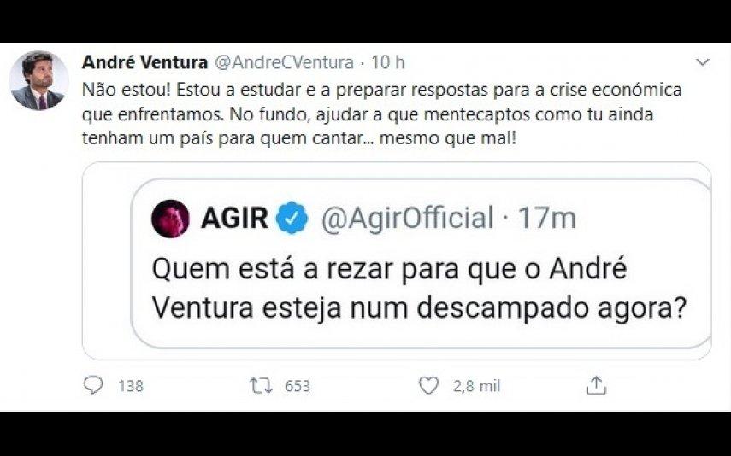Click the reply speech bubble icon
The width and height of the screenshot is (731, 456).
(93, 385)
